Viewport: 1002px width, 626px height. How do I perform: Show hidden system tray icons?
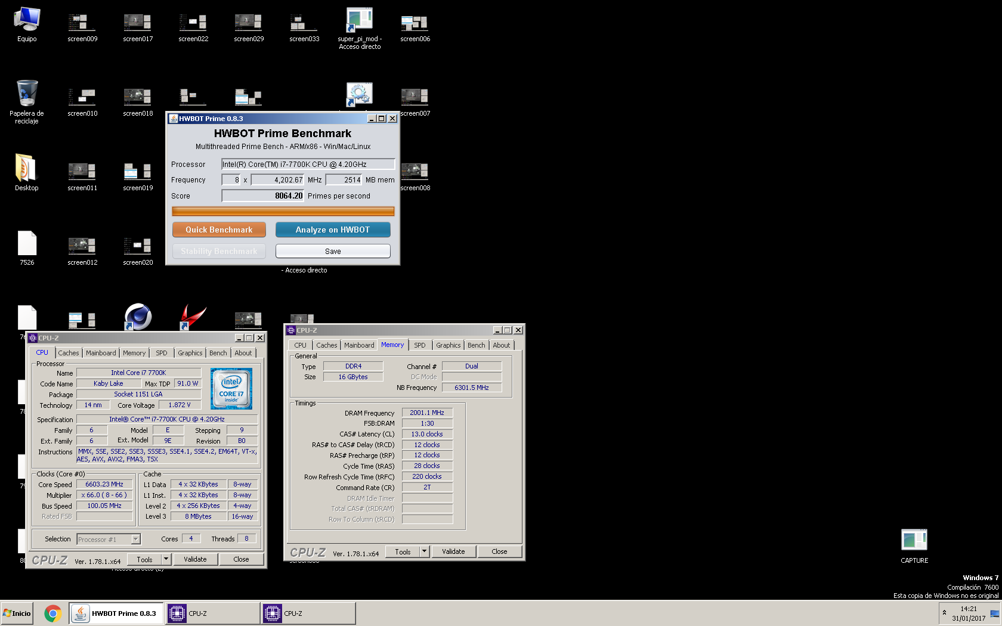coord(944,613)
